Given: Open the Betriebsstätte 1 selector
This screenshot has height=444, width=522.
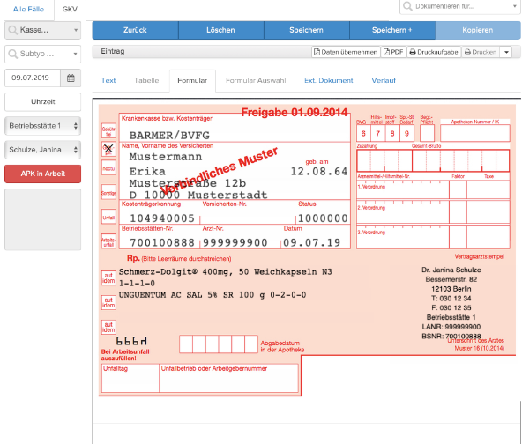Looking at the screenshot, I should [x=42, y=126].
